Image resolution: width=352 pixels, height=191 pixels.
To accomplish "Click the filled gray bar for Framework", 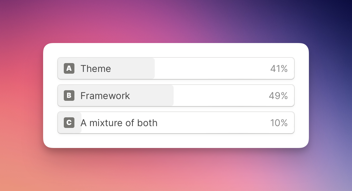I will point(116,95).
